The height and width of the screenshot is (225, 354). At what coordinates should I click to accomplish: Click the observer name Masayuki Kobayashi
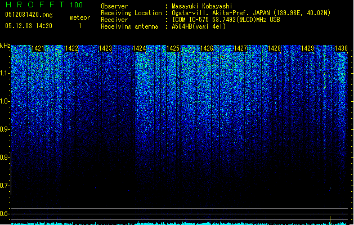pyautogui.click(x=202, y=6)
